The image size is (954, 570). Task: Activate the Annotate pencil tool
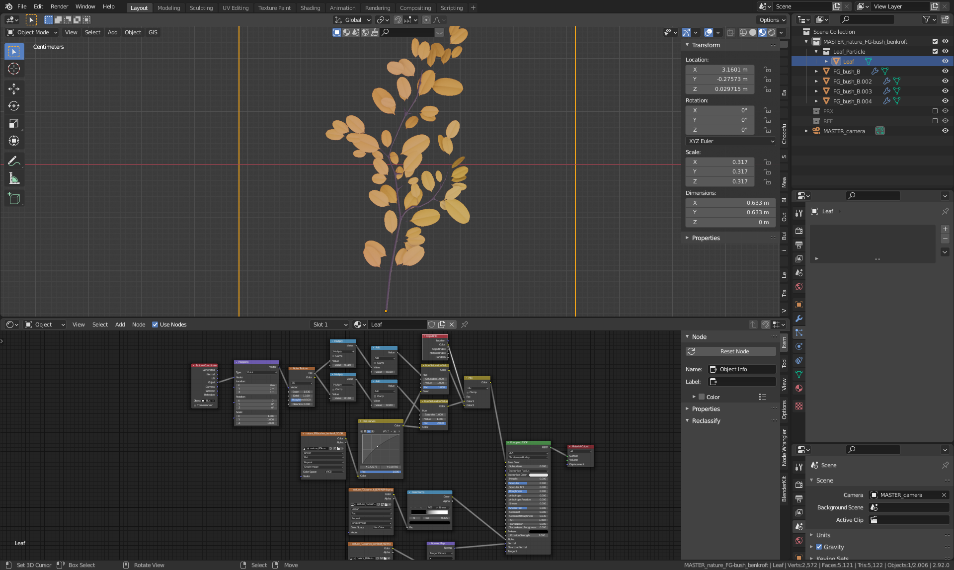[x=14, y=161]
